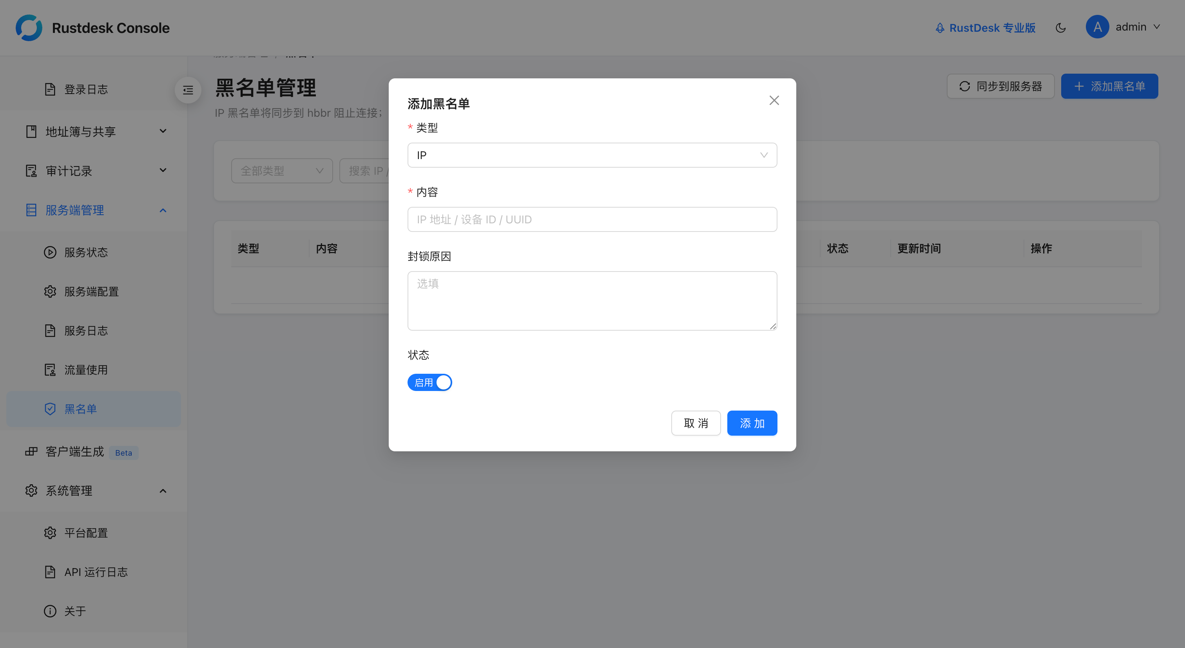Click the 审计记录 audit icon
This screenshot has width=1185, height=648.
pos(31,171)
